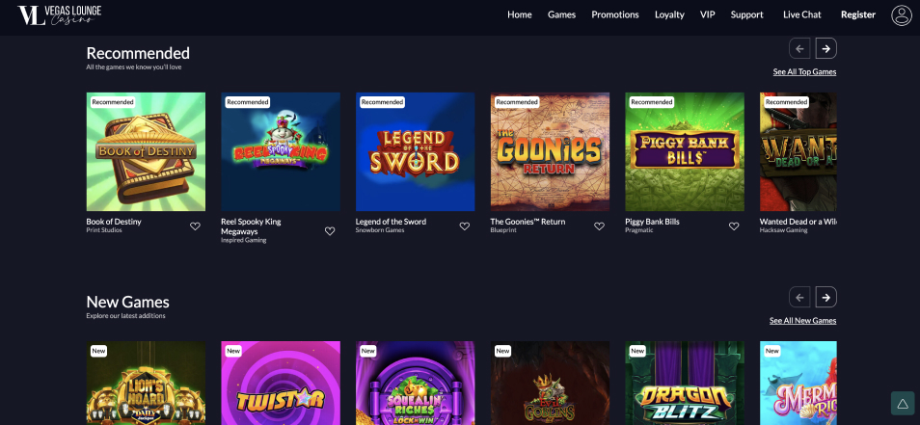The width and height of the screenshot is (920, 425).
Task: Click the Piggy Bank Bills title text
Action: [653, 222]
